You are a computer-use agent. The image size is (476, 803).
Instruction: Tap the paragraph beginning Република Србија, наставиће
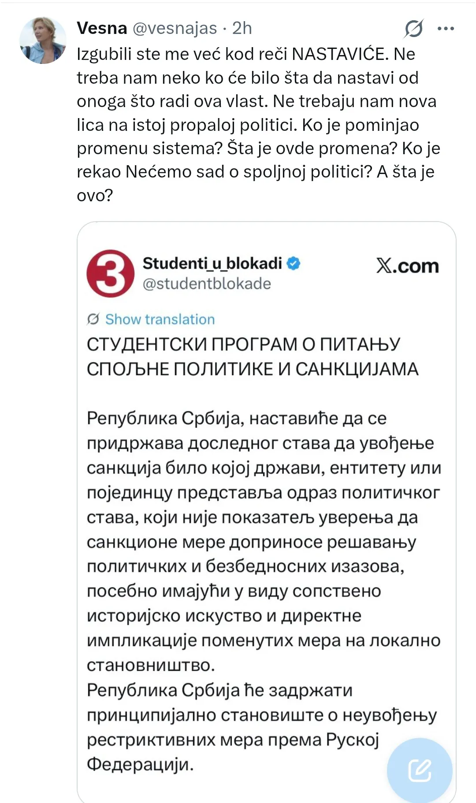pos(264,542)
